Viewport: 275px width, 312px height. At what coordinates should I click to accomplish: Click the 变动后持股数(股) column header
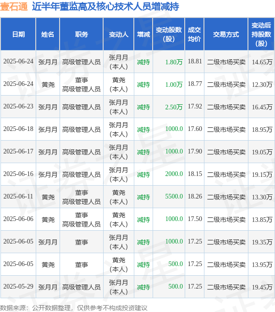[261, 34]
